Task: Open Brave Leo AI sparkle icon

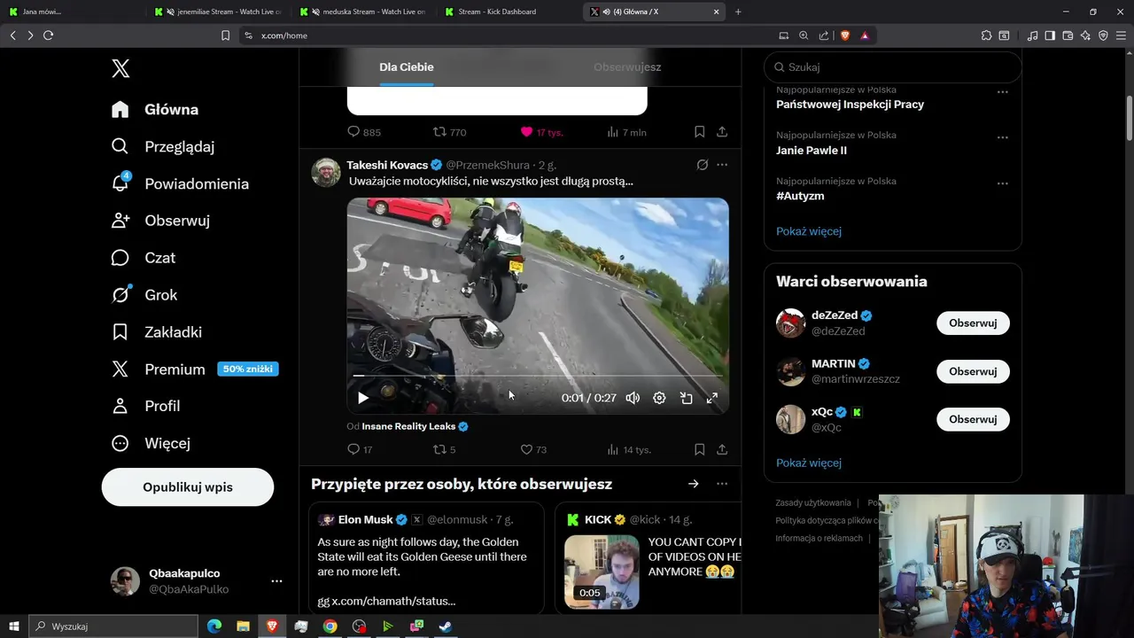Action: point(1085,35)
